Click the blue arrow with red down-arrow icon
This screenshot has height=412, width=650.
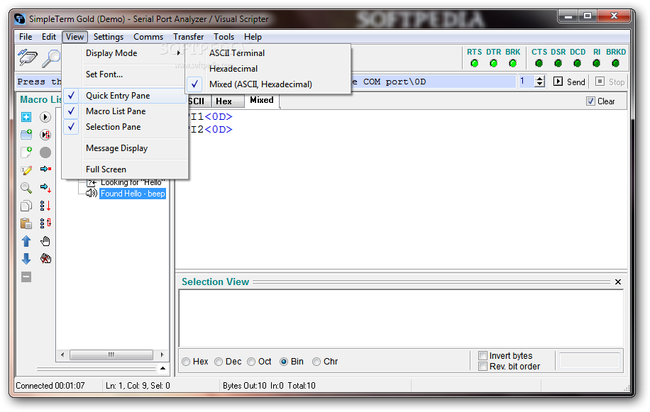[x=45, y=188]
